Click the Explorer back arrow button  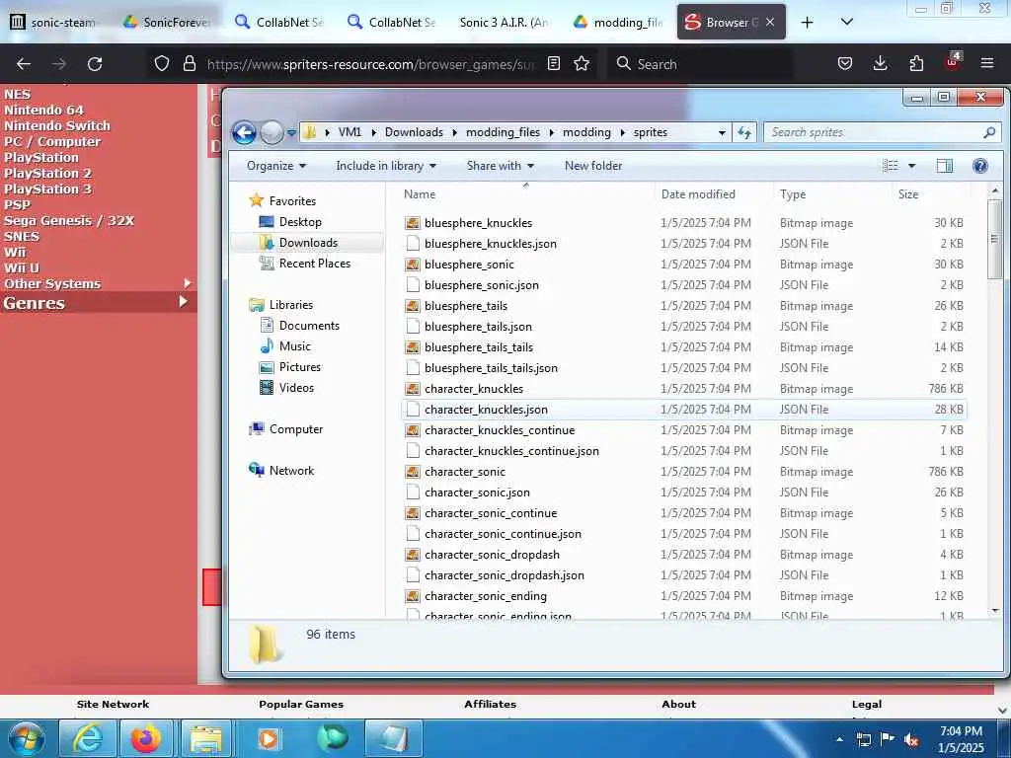(245, 133)
